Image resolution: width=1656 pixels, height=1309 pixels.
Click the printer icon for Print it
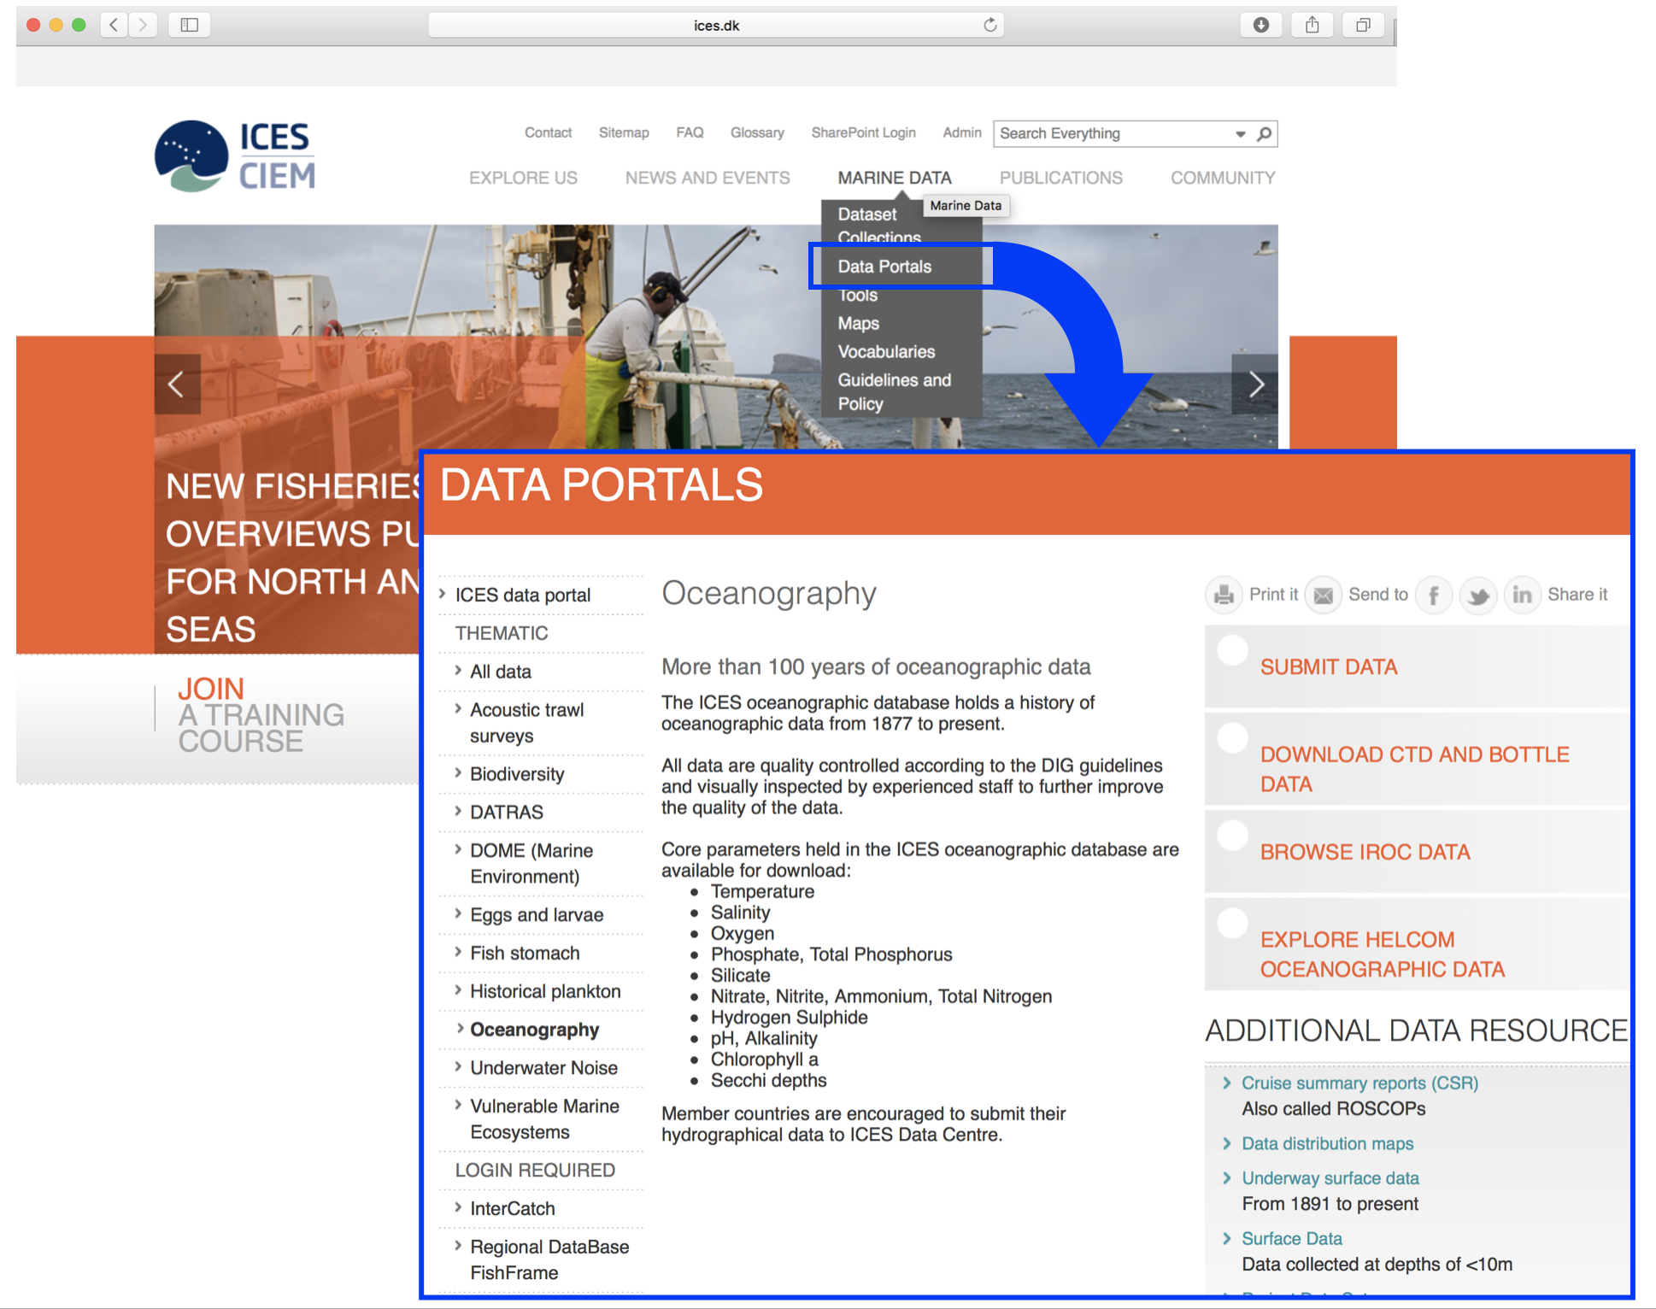point(1224,595)
